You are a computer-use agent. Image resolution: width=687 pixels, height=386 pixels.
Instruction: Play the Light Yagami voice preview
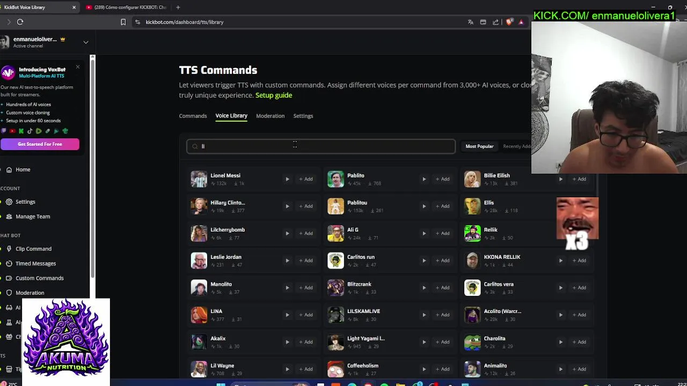(x=424, y=342)
